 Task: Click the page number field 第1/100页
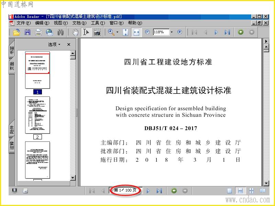tap(125, 190)
